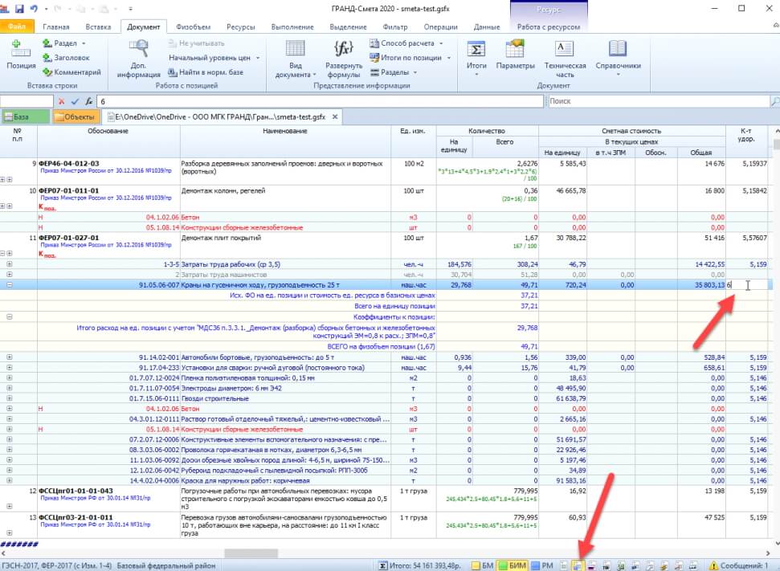Open the Сообщений: 1 warning
The height and width of the screenshot is (571, 780).
[739, 565]
